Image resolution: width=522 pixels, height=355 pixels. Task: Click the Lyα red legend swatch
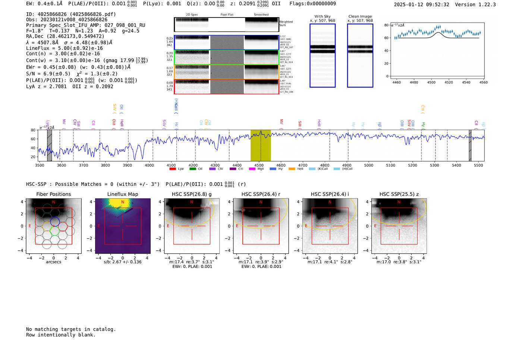pyautogui.click(x=173, y=169)
